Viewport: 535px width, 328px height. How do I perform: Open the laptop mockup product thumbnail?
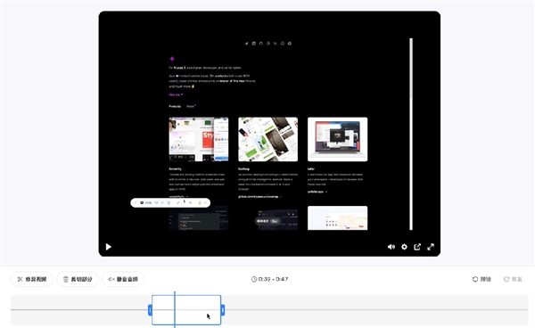click(x=337, y=139)
